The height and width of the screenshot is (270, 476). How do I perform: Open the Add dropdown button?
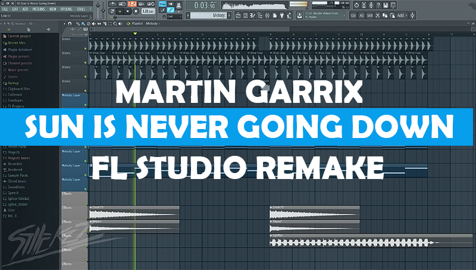coord(402,15)
